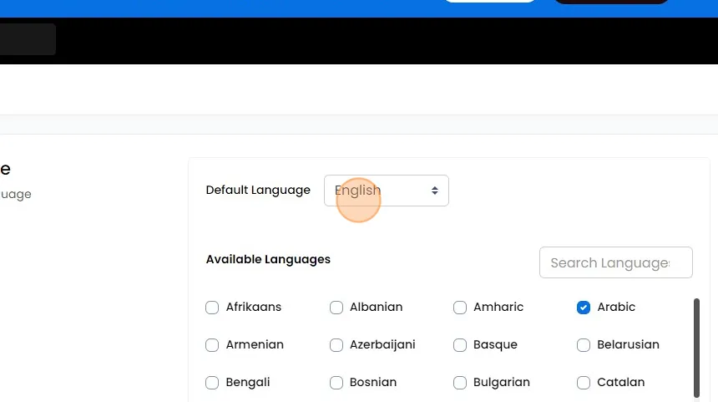Tick the Amharic checkbox

pyautogui.click(x=460, y=307)
